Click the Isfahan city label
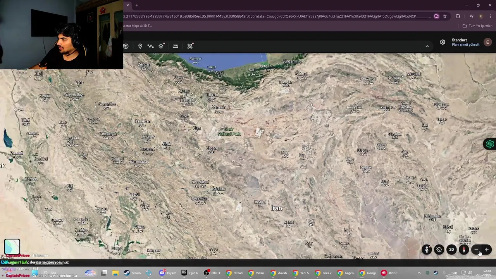Image resolution: width=496 pixels, height=279 pixels. click(219, 189)
